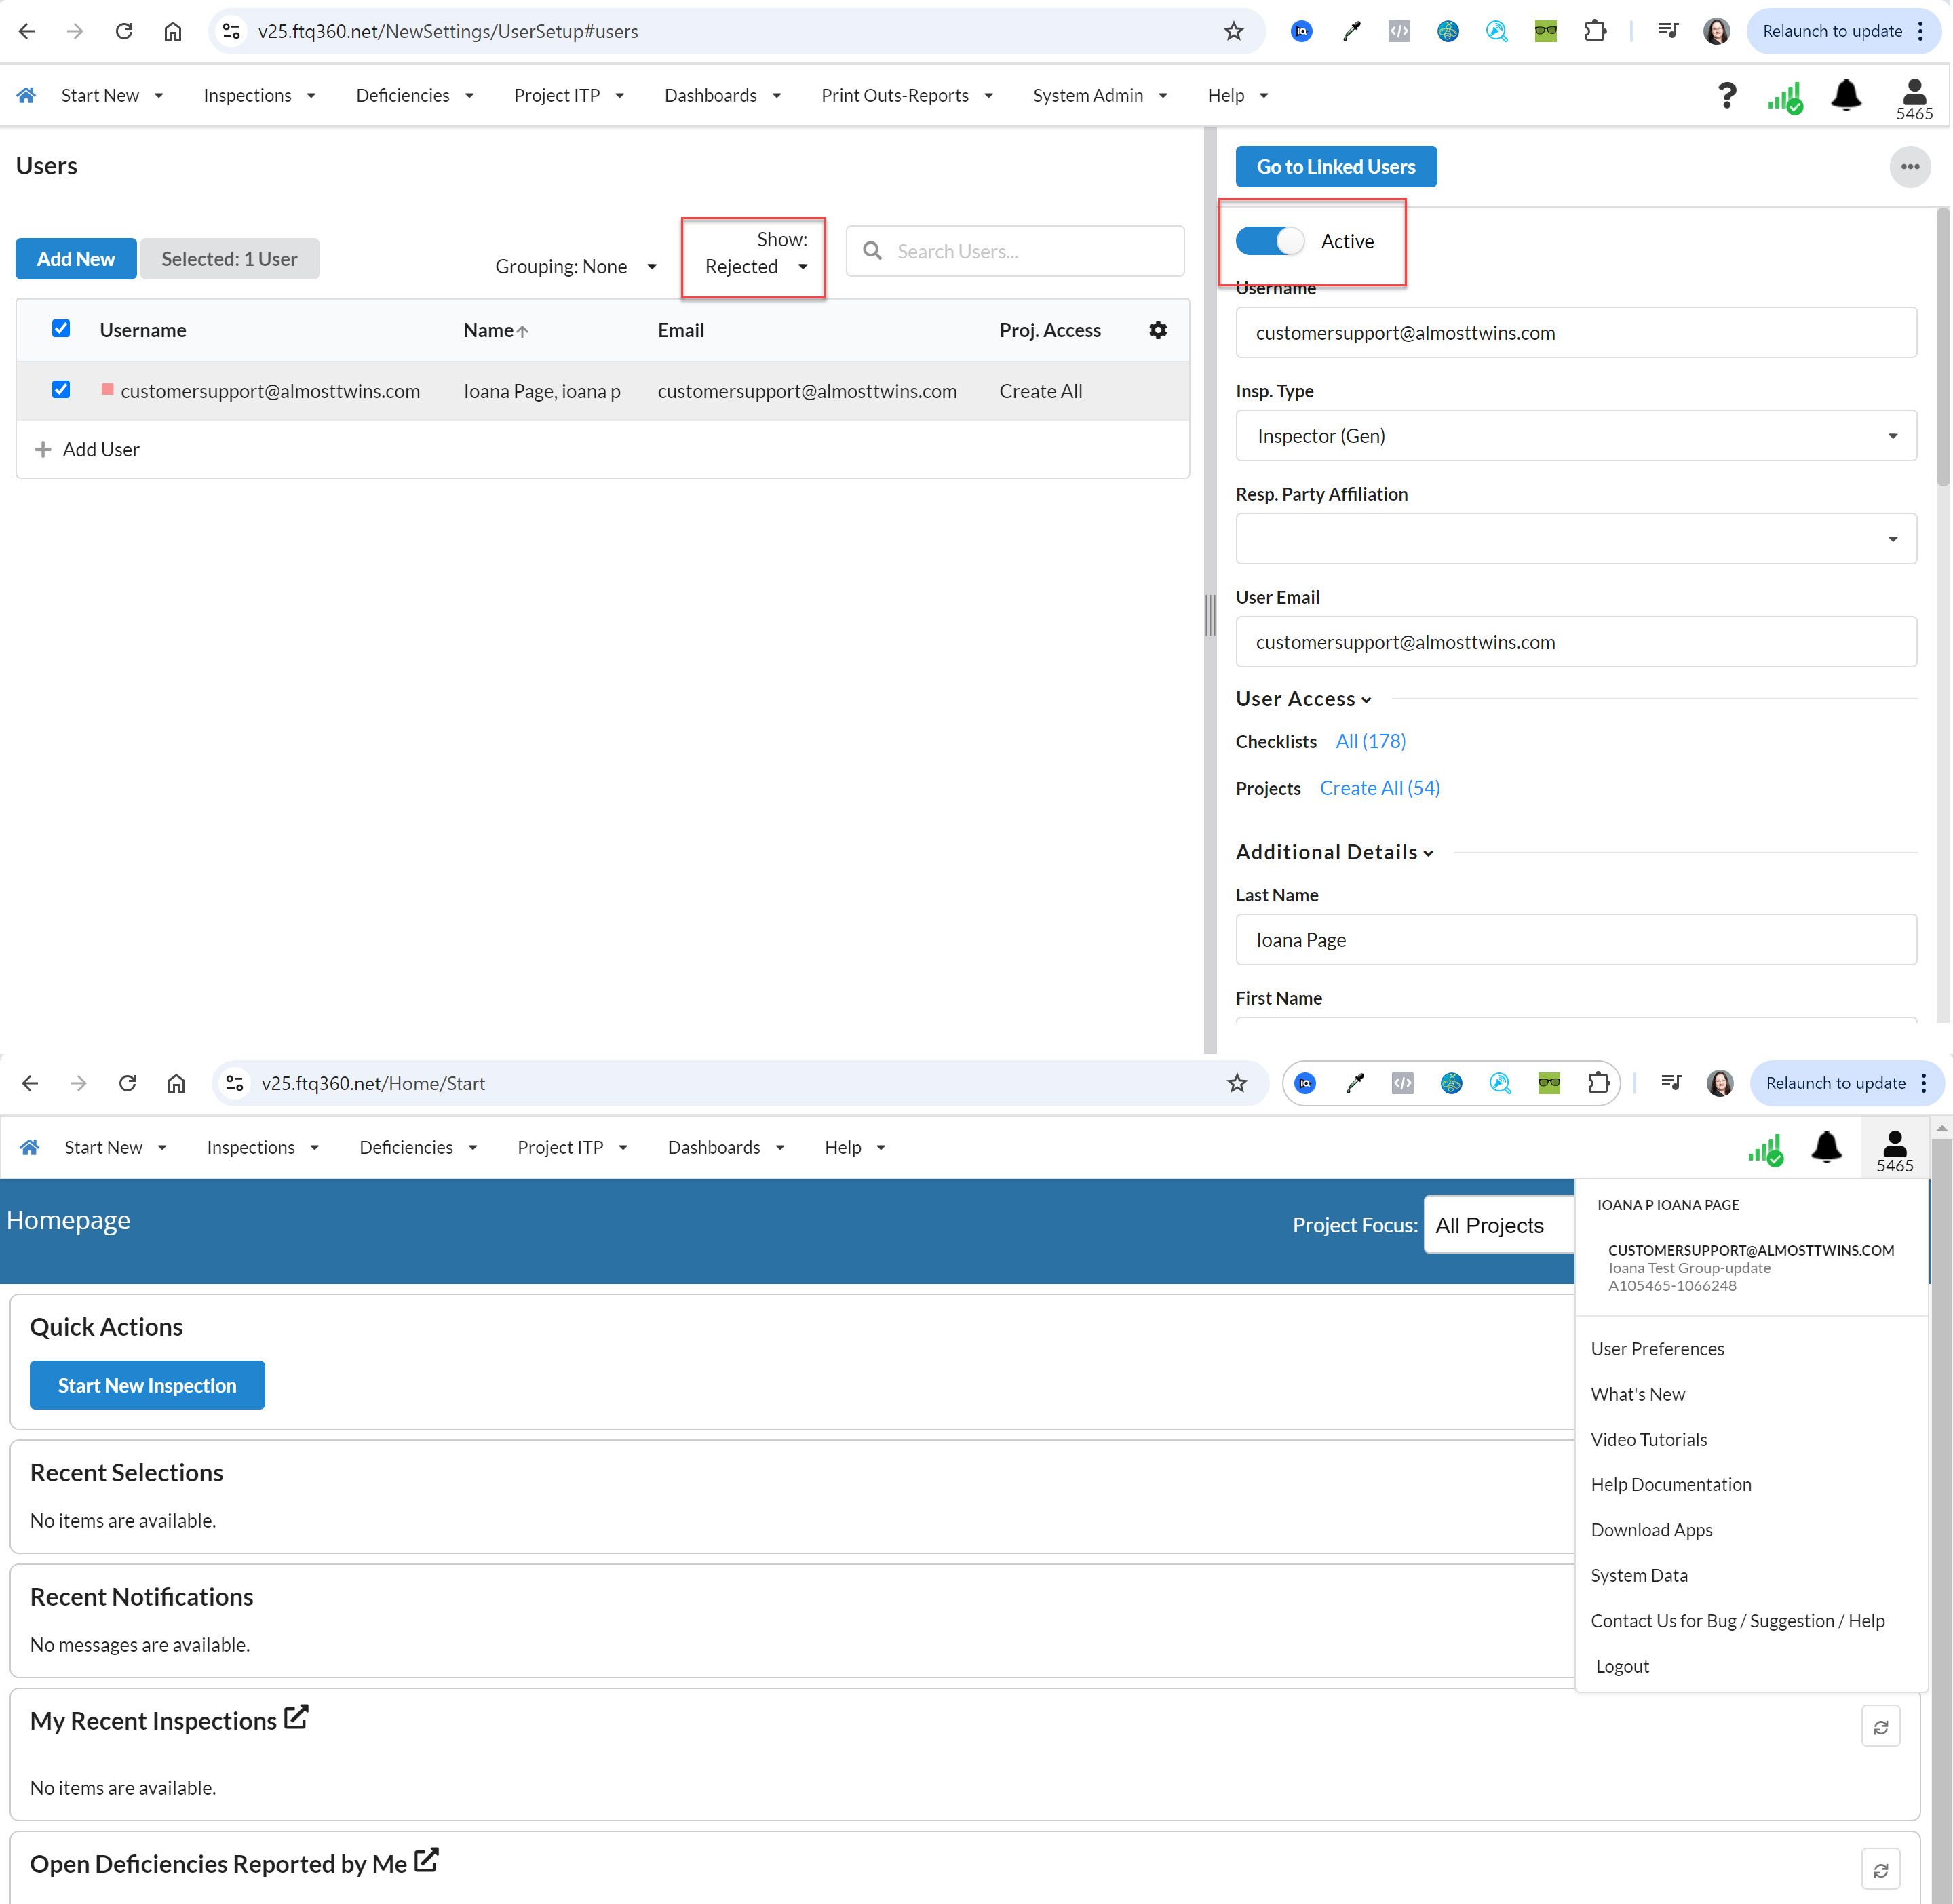Click the table settings gear icon
The height and width of the screenshot is (1904, 1953).
[1158, 330]
